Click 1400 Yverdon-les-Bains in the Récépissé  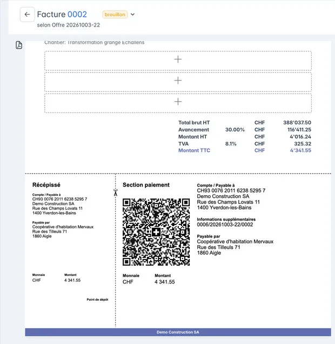coord(54,213)
